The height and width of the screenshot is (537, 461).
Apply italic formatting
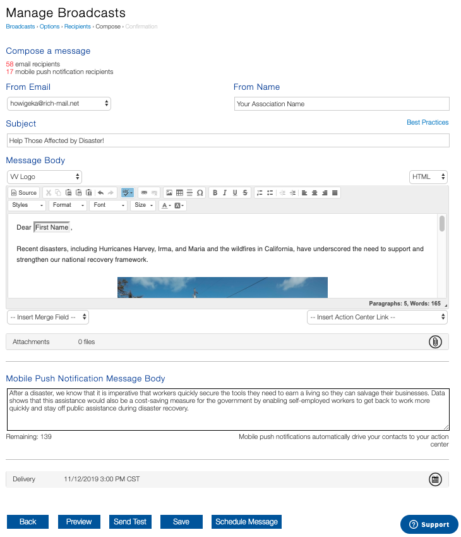(x=225, y=193)
